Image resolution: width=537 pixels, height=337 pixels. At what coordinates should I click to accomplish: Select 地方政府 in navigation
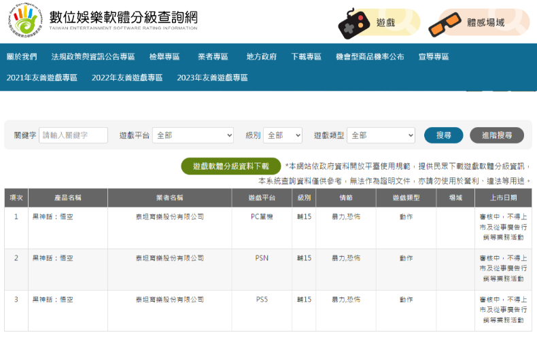[x=262, y=56]
